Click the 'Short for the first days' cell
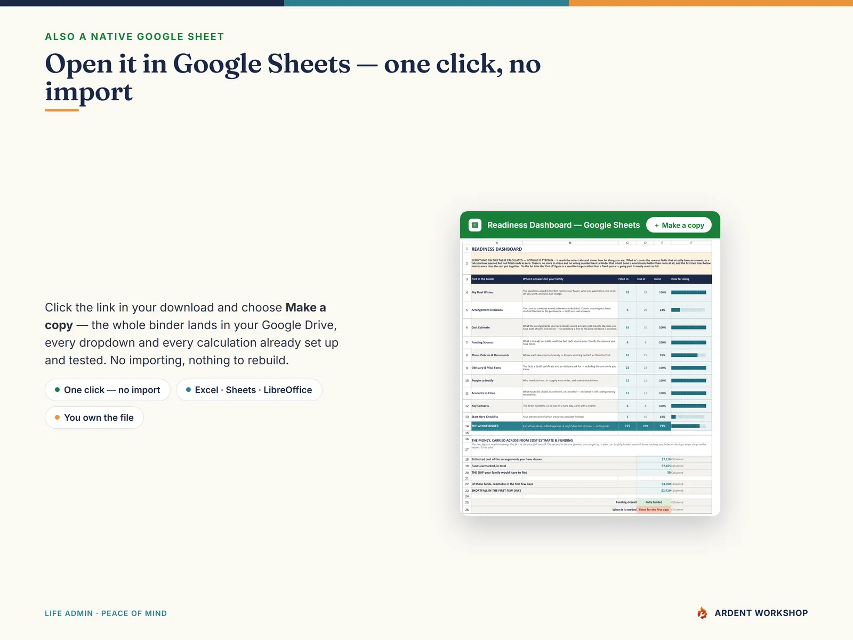The height and width of the screenshot is (640, 853). click(654, 510)
